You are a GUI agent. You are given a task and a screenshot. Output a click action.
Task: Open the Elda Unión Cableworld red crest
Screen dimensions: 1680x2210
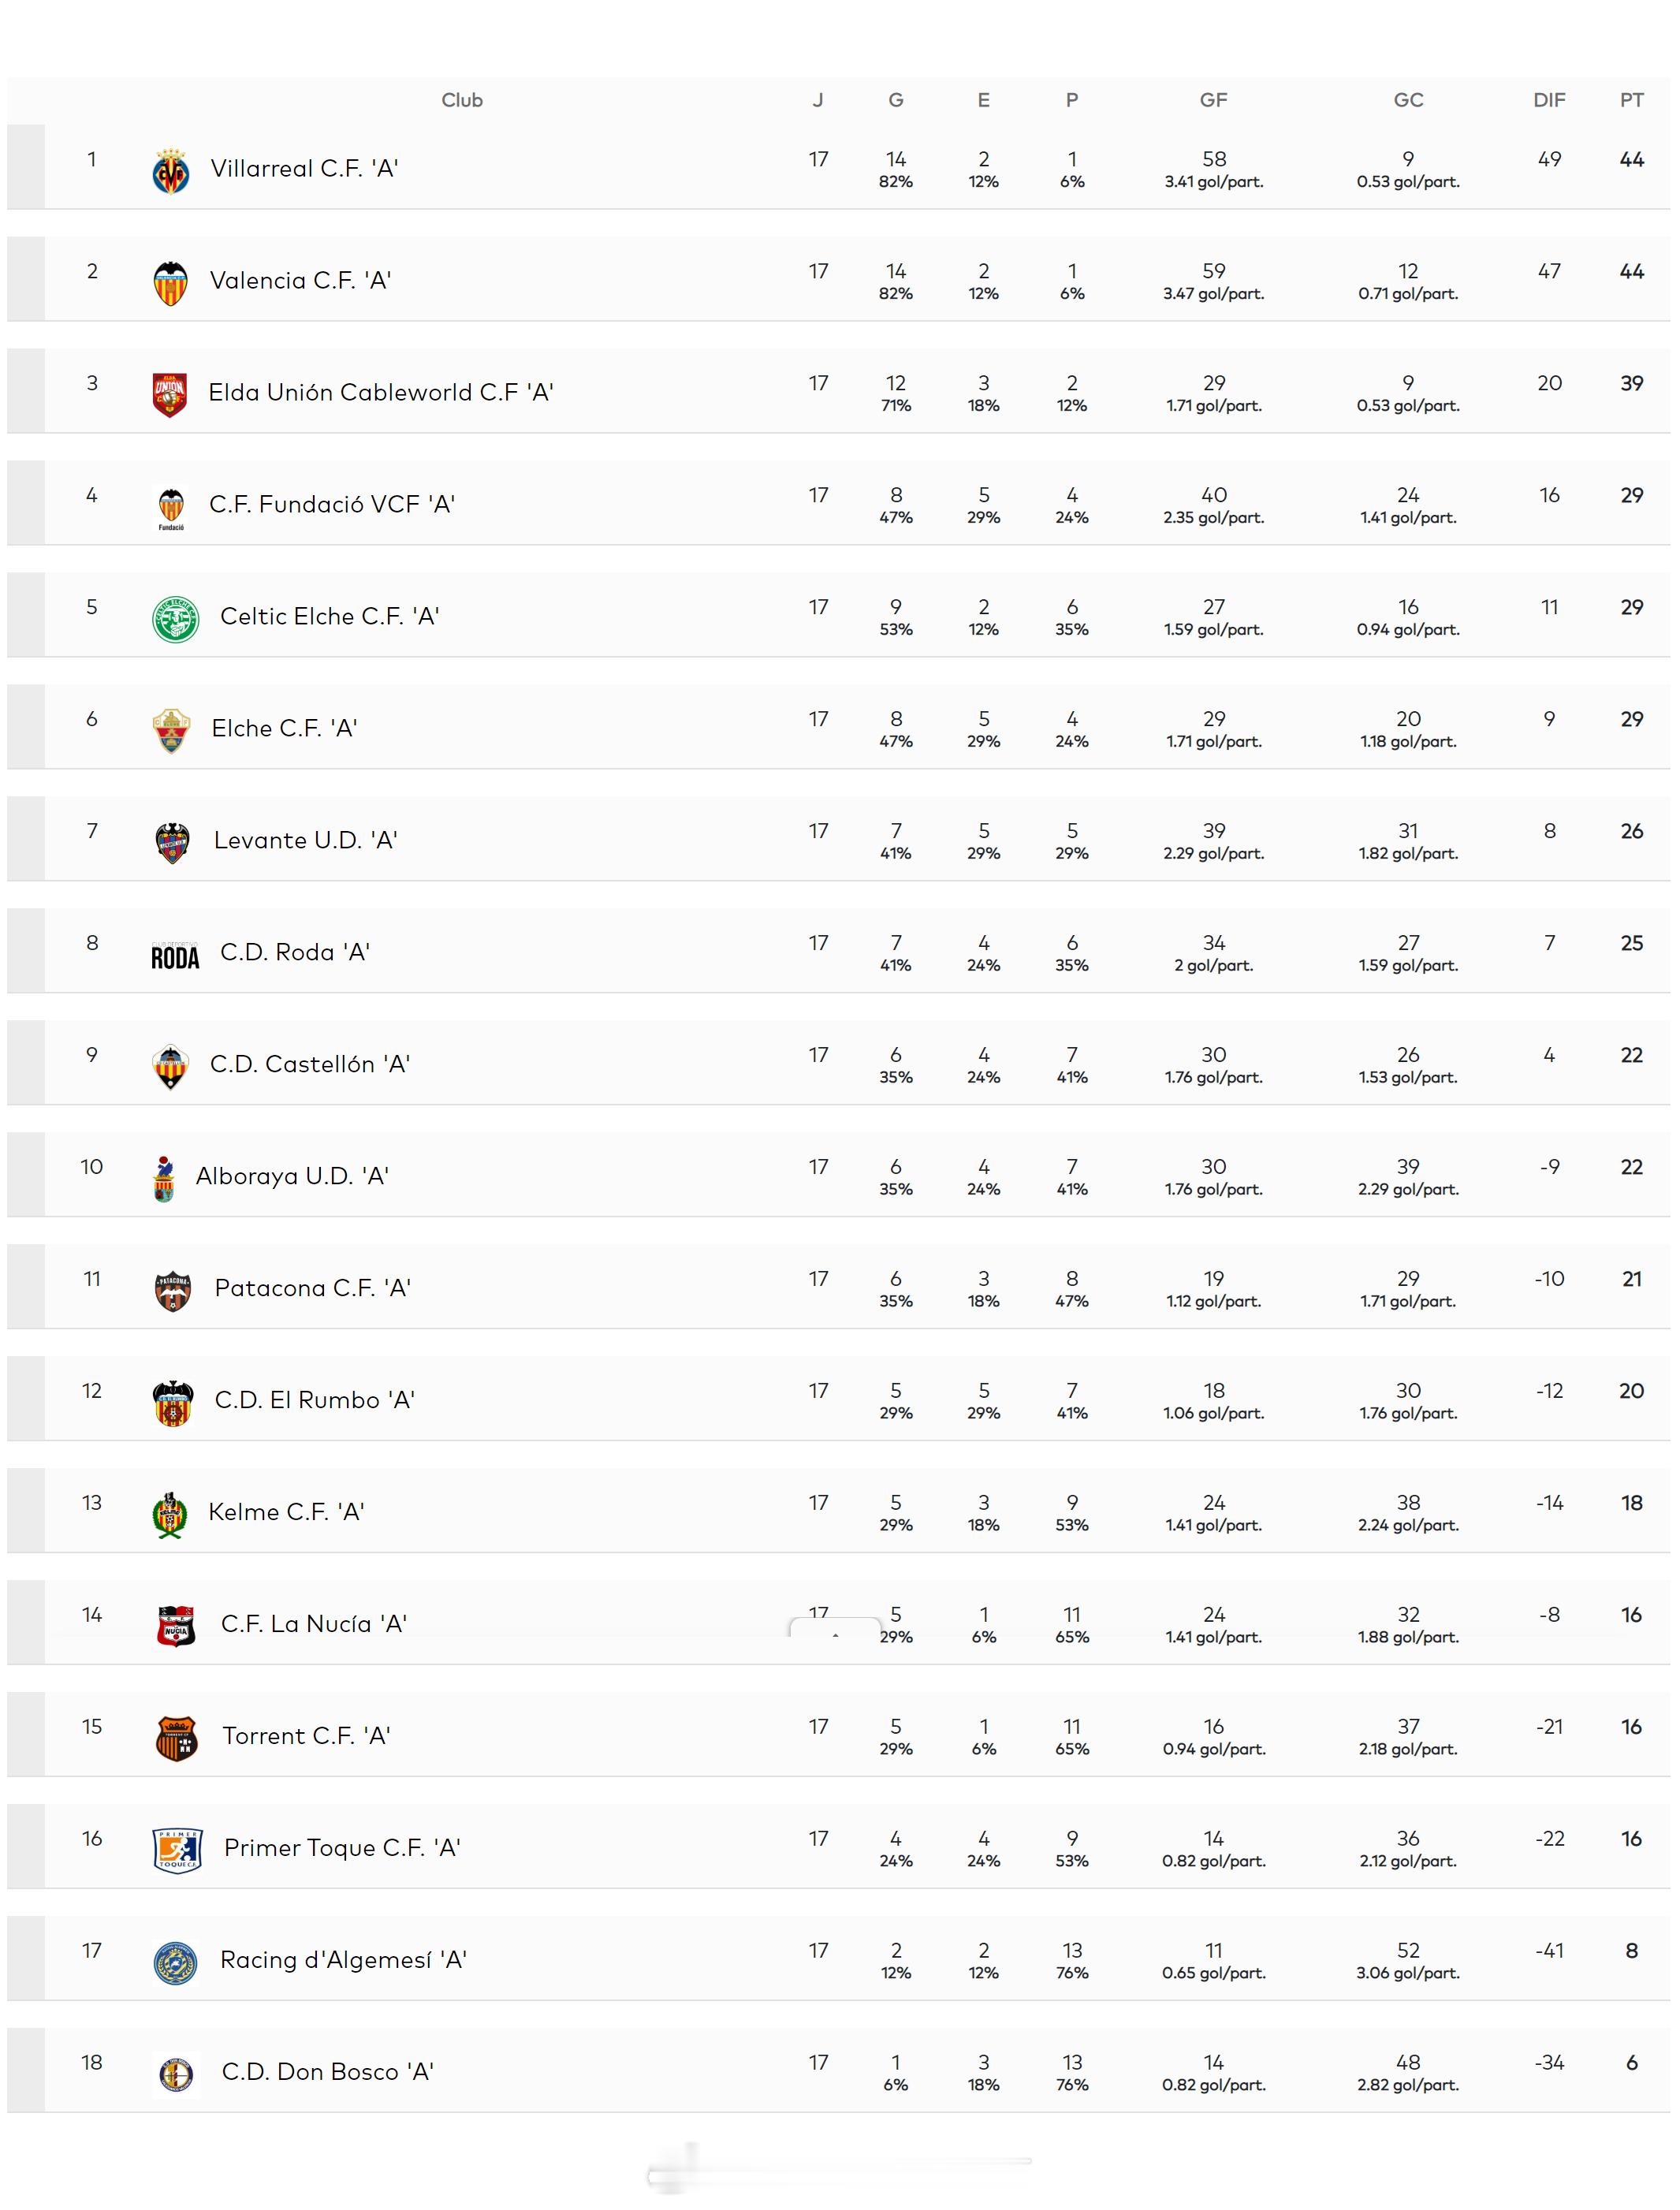[x=170, y=395]
